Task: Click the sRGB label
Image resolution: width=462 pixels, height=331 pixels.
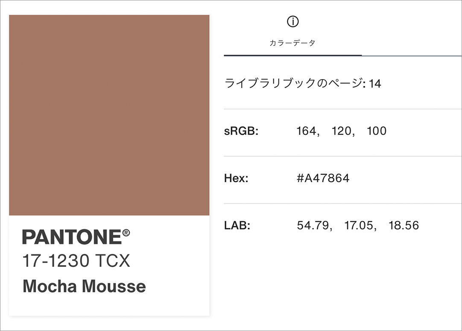Action: click(x=241, y=131)
